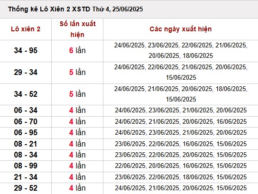Screen dimensions: 258x194
Task: Click the pair 29 - 52 cell
Action: point(26,188)
